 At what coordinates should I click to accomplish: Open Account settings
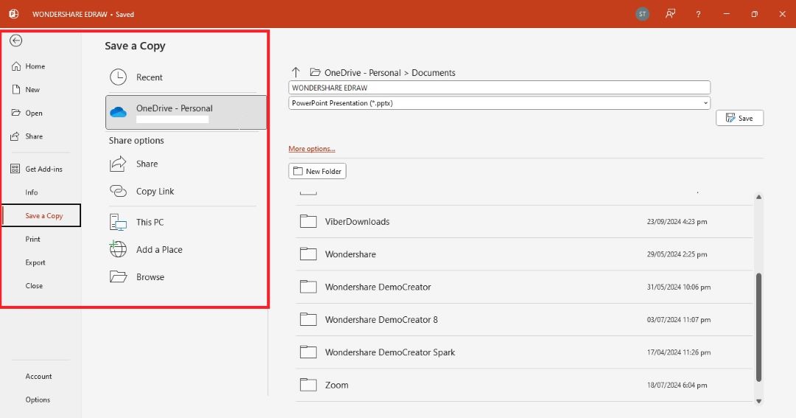point(38,376)
